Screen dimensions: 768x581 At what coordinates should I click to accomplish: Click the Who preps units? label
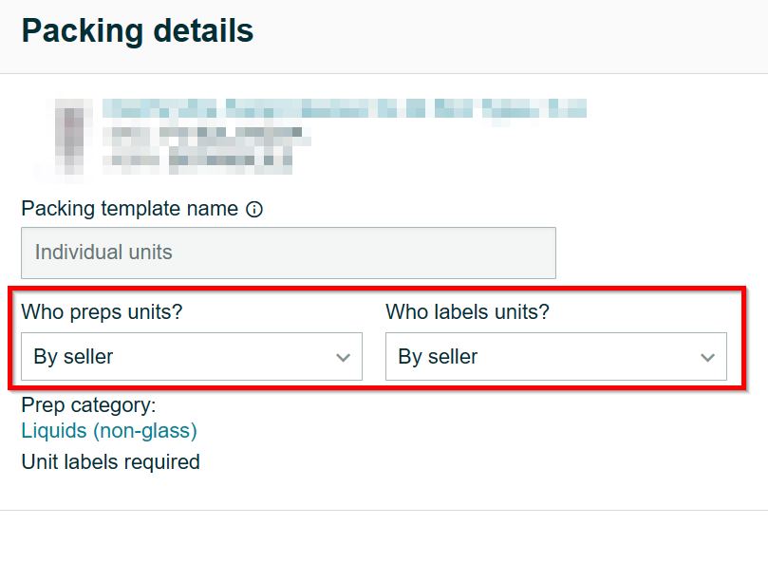(x=102, y=311)
